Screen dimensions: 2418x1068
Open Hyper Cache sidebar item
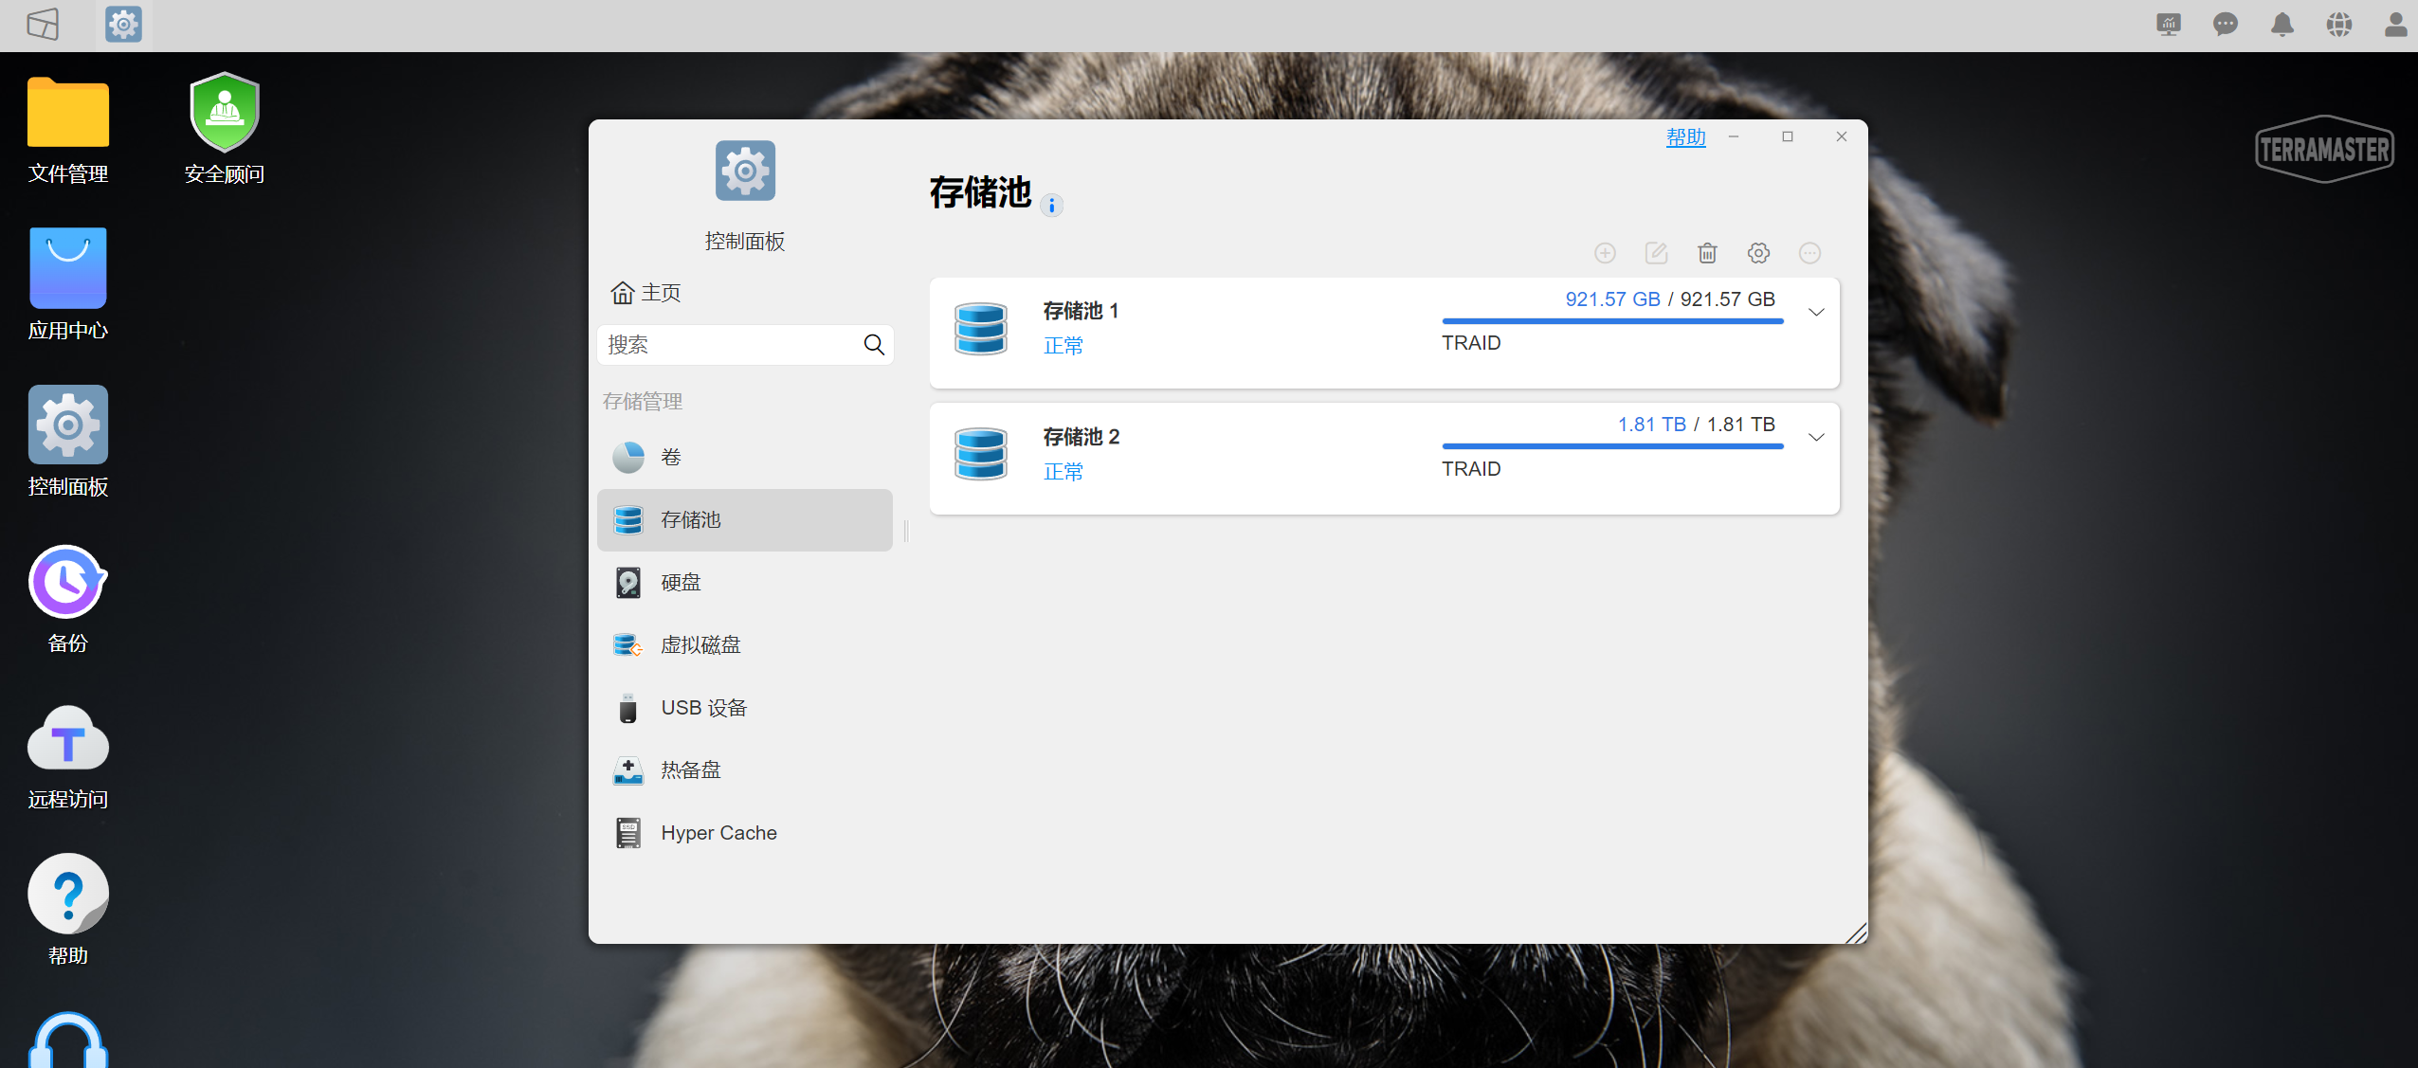(x=718, y=833)
